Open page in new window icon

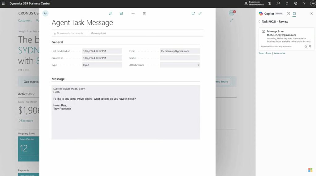tap(193, 14)
